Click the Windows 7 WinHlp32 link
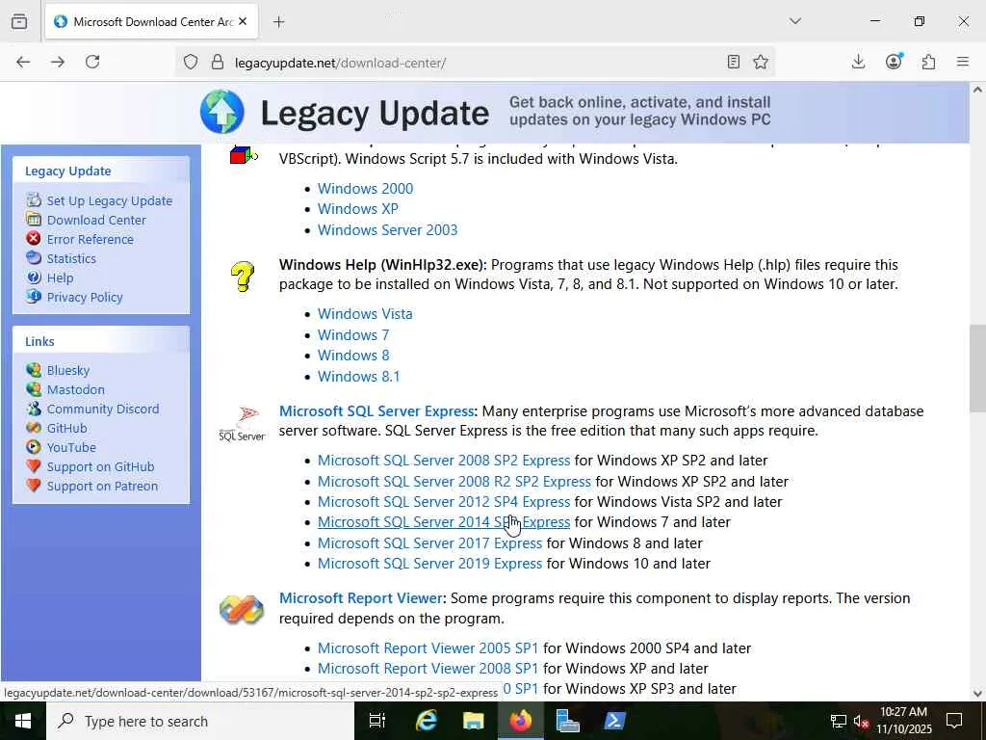Viewport: 986px width, 740px height. pos(353,334)
